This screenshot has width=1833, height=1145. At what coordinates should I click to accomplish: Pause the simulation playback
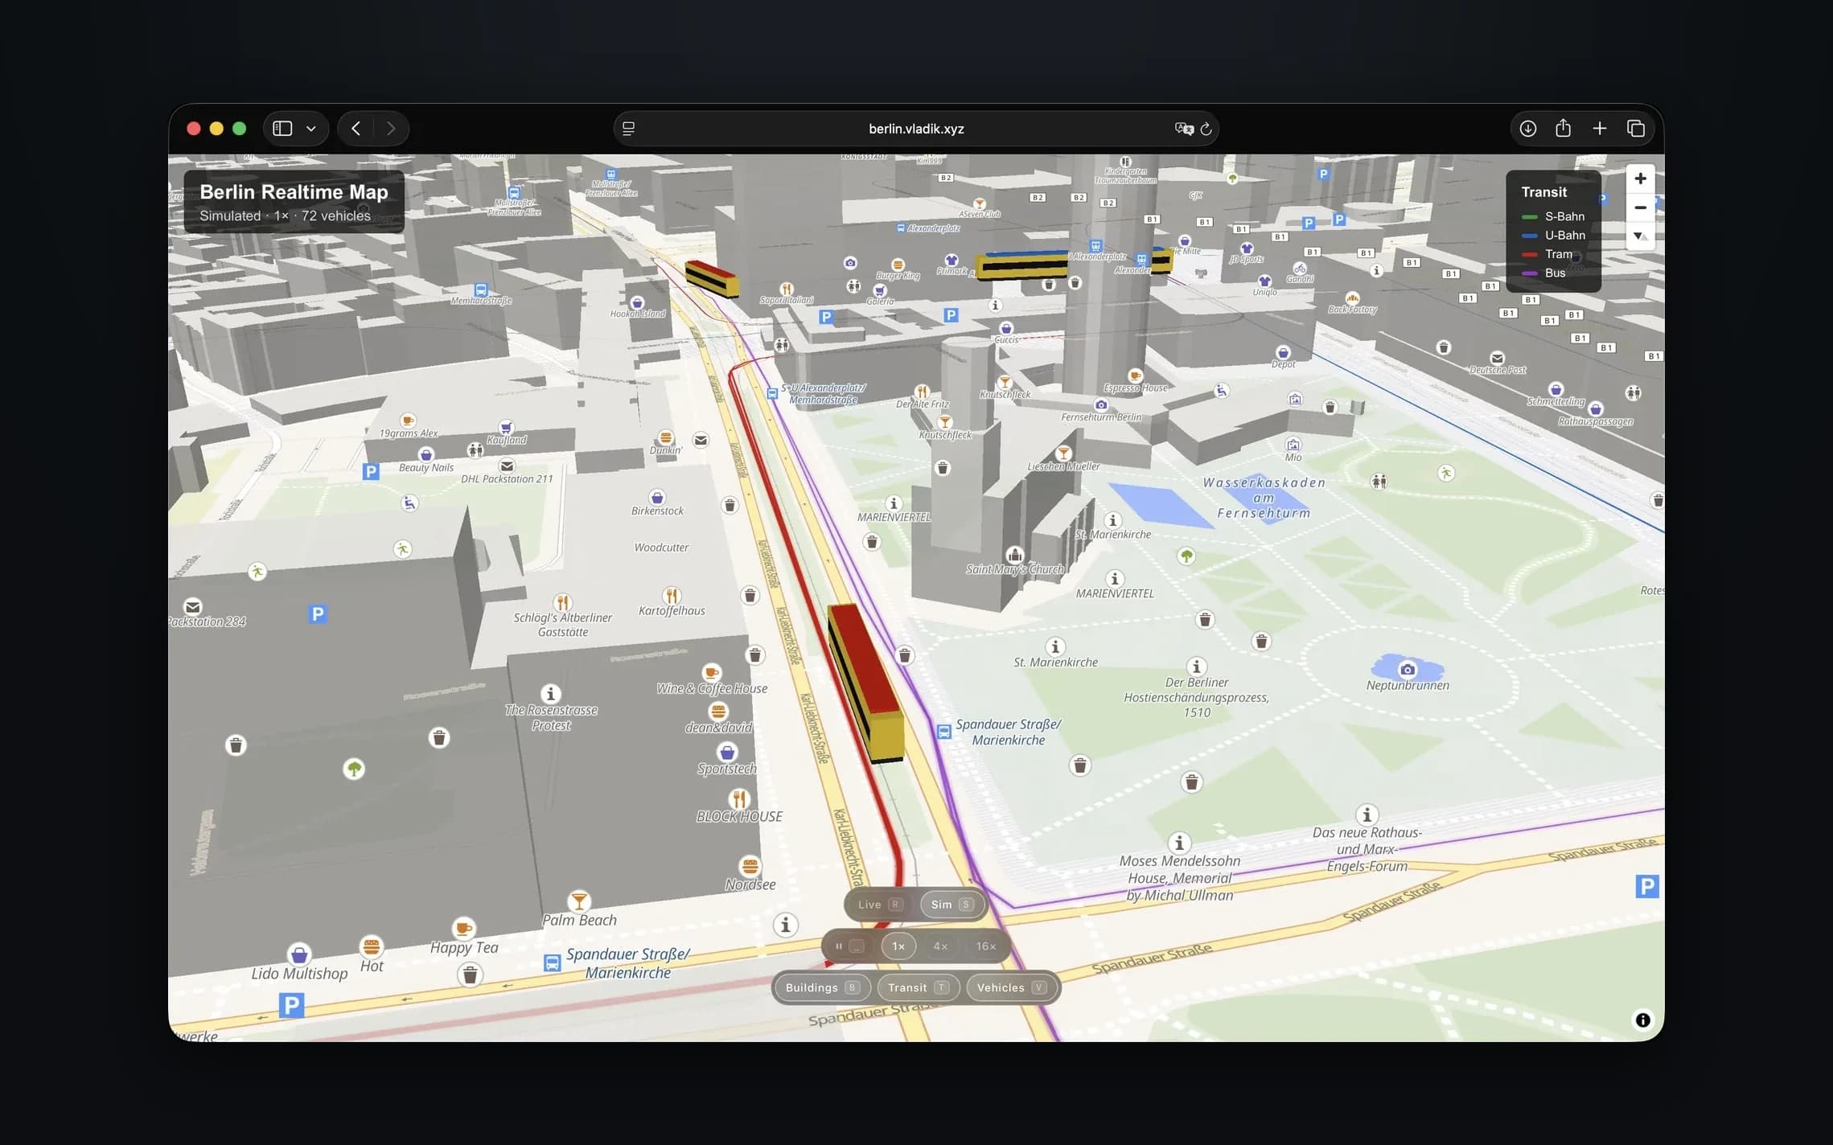849,946
